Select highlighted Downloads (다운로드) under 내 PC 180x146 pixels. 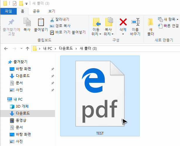click(x=28, y=114)
